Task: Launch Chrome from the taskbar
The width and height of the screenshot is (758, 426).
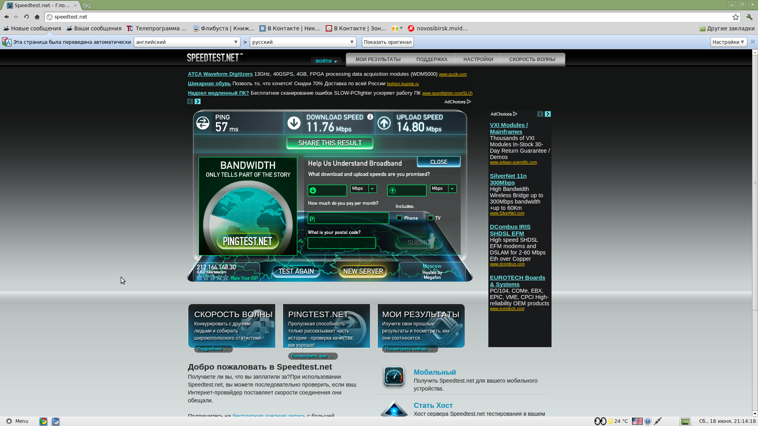Action: click(x=43, y=421)
